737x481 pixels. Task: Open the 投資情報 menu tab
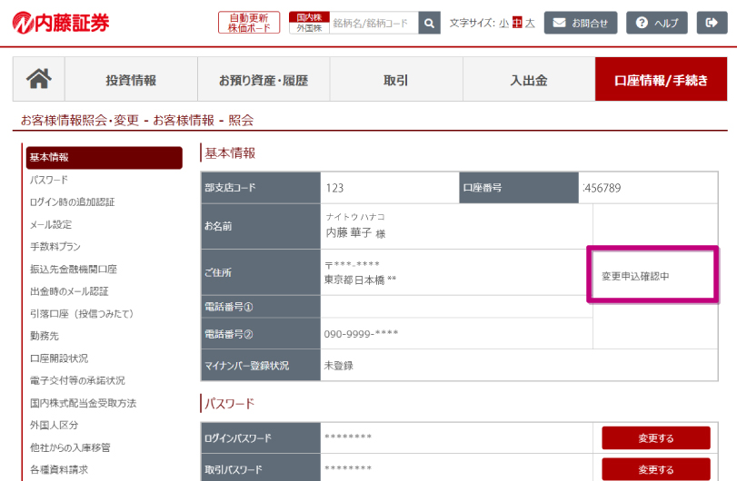[131, 80]
